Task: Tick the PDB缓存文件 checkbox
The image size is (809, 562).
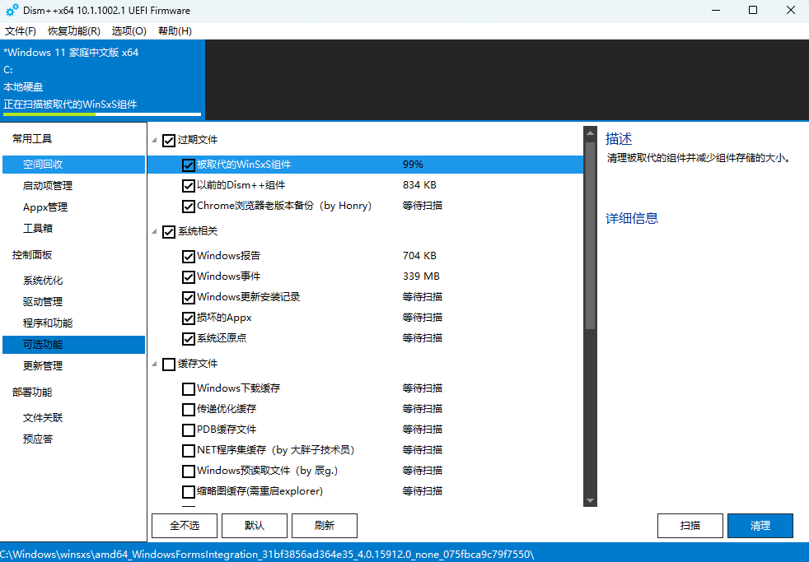Action: [x=189, y=430]
